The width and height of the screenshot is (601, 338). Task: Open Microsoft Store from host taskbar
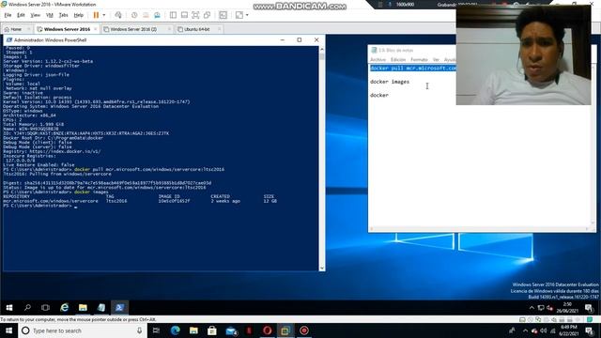click(x=212, y=330)
